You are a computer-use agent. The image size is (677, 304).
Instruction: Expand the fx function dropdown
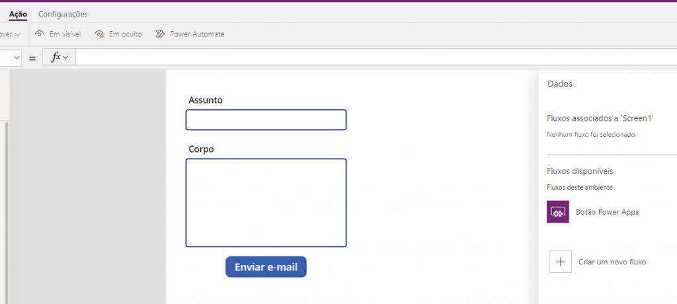click(x=60, y=57)
